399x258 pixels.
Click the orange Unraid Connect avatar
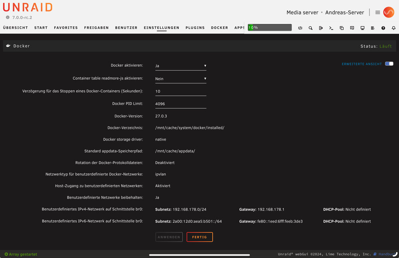[389, 12]
